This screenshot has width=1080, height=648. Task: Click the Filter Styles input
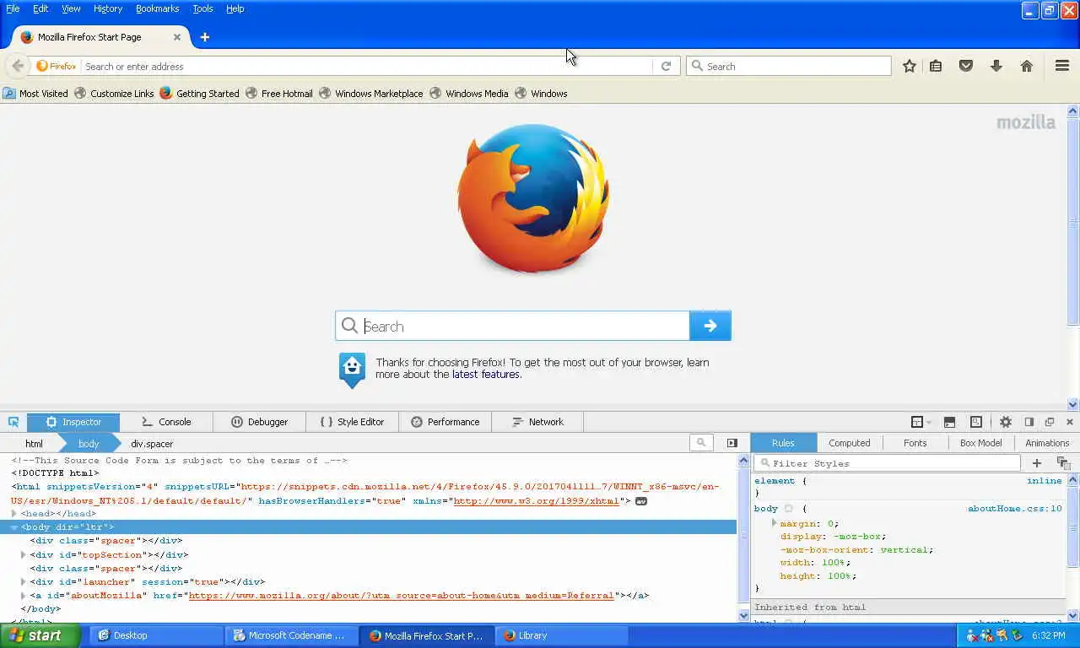pyautogui.click(x=887, y=463)
